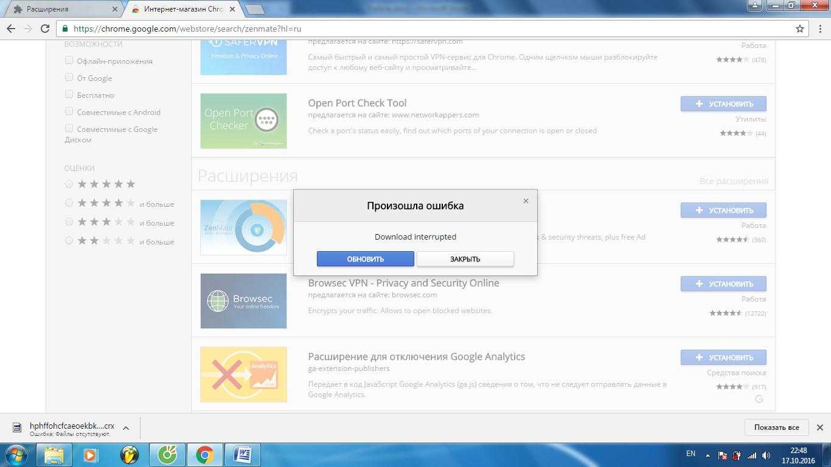The height and width of the screenshot is (467, 831).
Task: Click the crx download file icon
Action: 18,427
